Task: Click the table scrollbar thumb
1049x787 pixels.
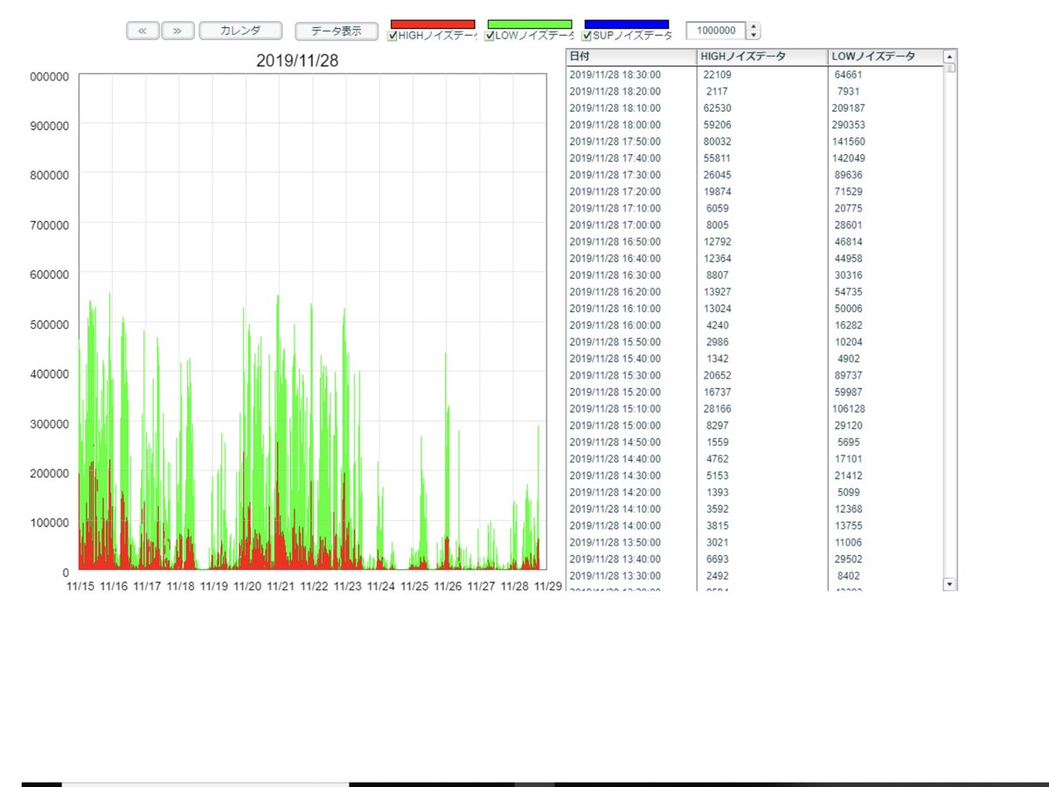Action: 950,67
